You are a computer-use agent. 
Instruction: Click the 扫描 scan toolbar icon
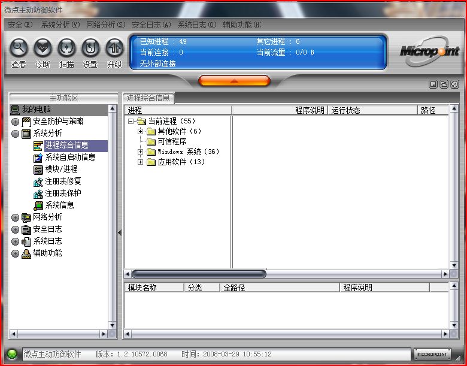coord(66,48)
